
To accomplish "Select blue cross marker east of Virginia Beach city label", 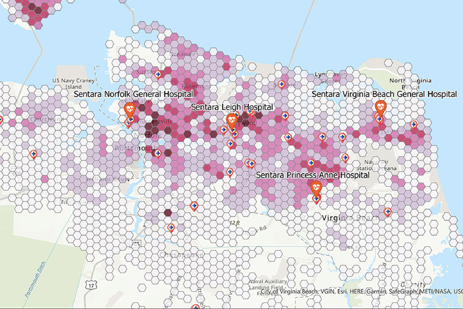I will tap(388, 212).
